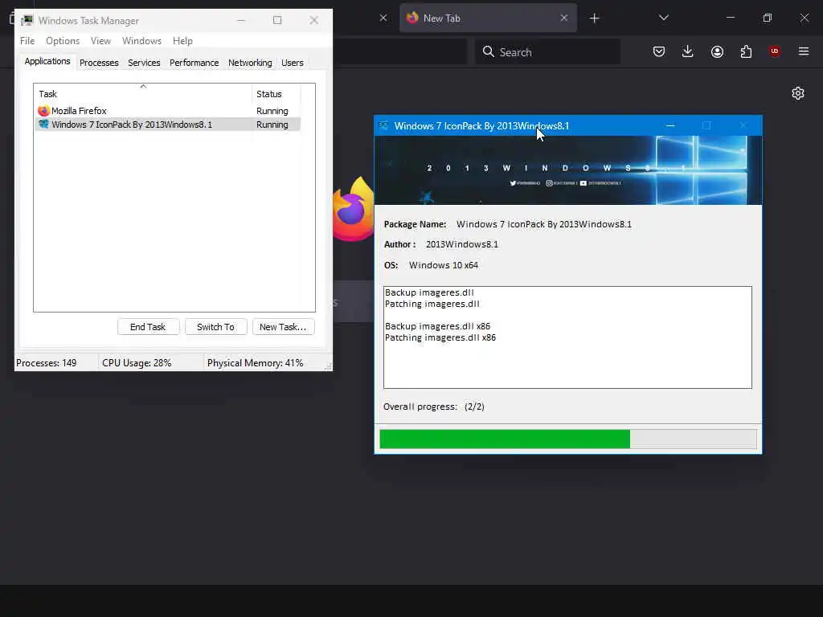Click Patching imageres.dll x86 log line
This screenshot has width=823, height=617.
[x=440, y=337]
